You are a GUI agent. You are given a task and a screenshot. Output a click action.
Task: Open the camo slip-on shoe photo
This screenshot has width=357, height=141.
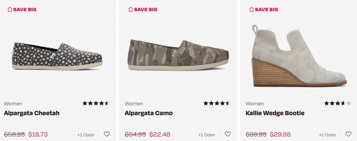click(x=178, y=55)
